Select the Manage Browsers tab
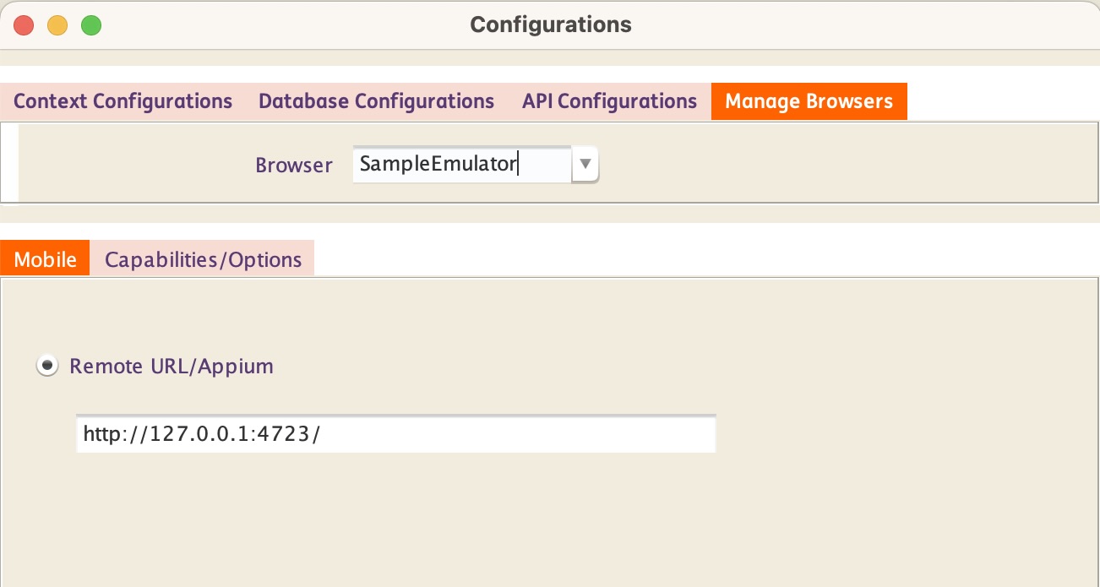This screenshot has width=1100, height=587. tap(809, 101)
